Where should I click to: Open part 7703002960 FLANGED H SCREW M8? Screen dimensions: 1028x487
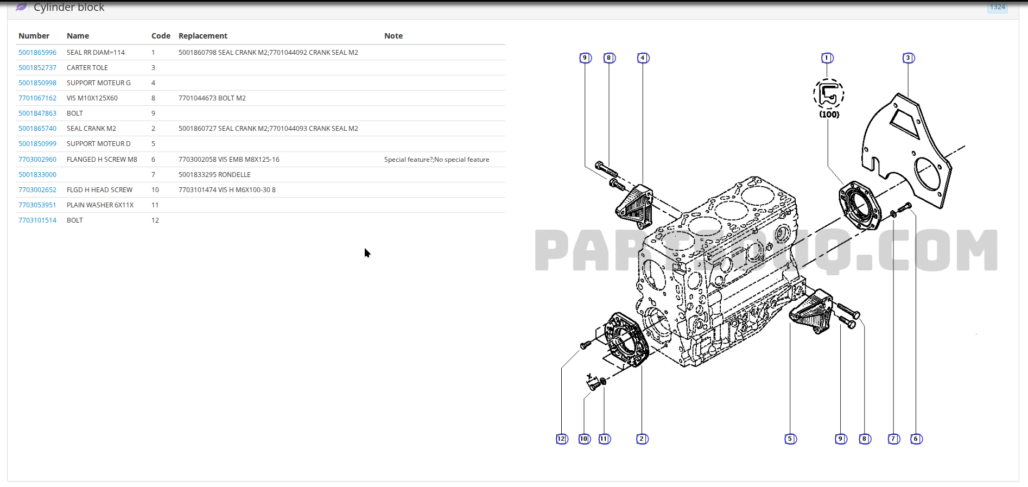pyautogui.click(x=37, y=160)
